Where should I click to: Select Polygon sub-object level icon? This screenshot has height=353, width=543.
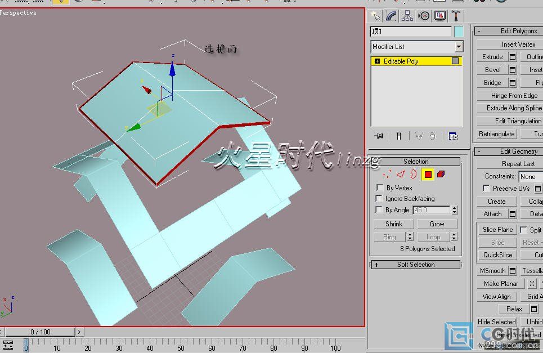[x=428, y=175]
